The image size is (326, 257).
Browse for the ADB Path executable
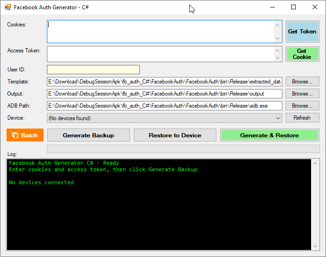click(302, 106)
